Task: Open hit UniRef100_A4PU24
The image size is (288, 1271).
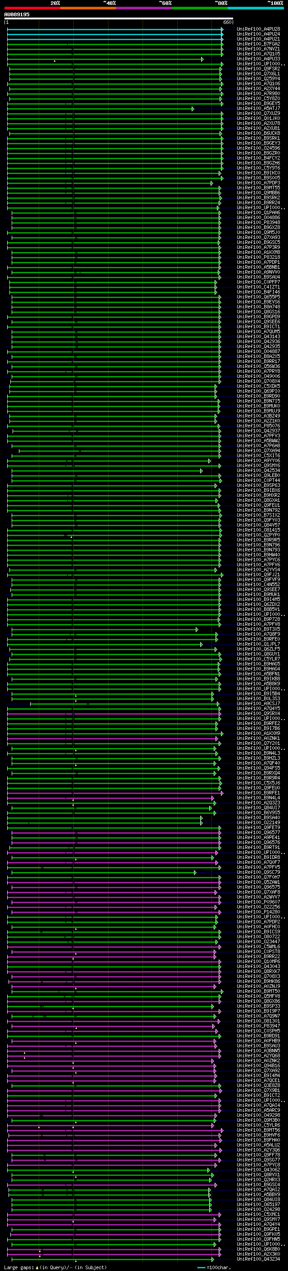Action: [258, 34]
